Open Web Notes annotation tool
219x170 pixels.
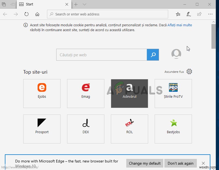(189, 14)
